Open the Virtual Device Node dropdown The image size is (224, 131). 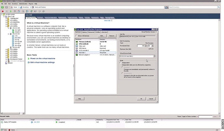(x=154, y=56)
